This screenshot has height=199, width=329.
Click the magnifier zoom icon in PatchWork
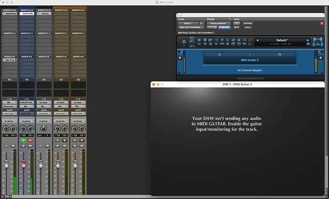pos(233,40)
